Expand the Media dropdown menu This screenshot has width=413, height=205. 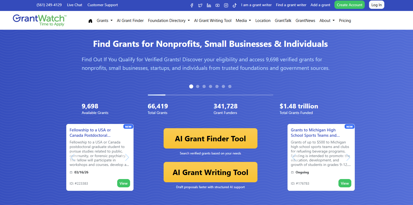click(x=243, y=21)
